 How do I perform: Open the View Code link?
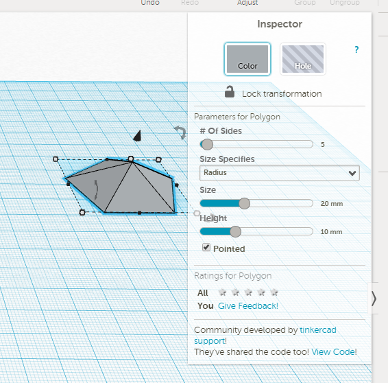point(333,352)
